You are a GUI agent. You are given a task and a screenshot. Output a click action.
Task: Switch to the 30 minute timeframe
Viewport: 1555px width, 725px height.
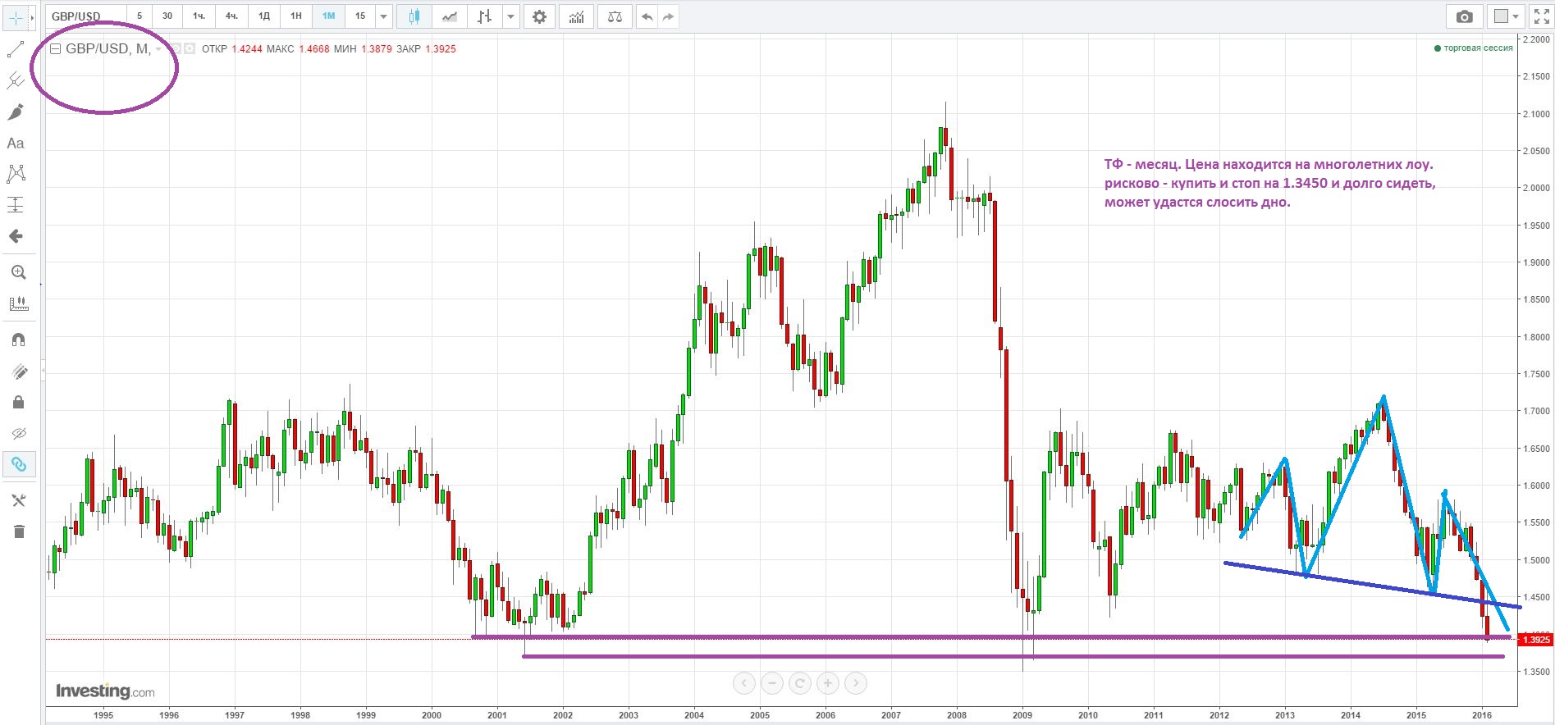(167, 16)
